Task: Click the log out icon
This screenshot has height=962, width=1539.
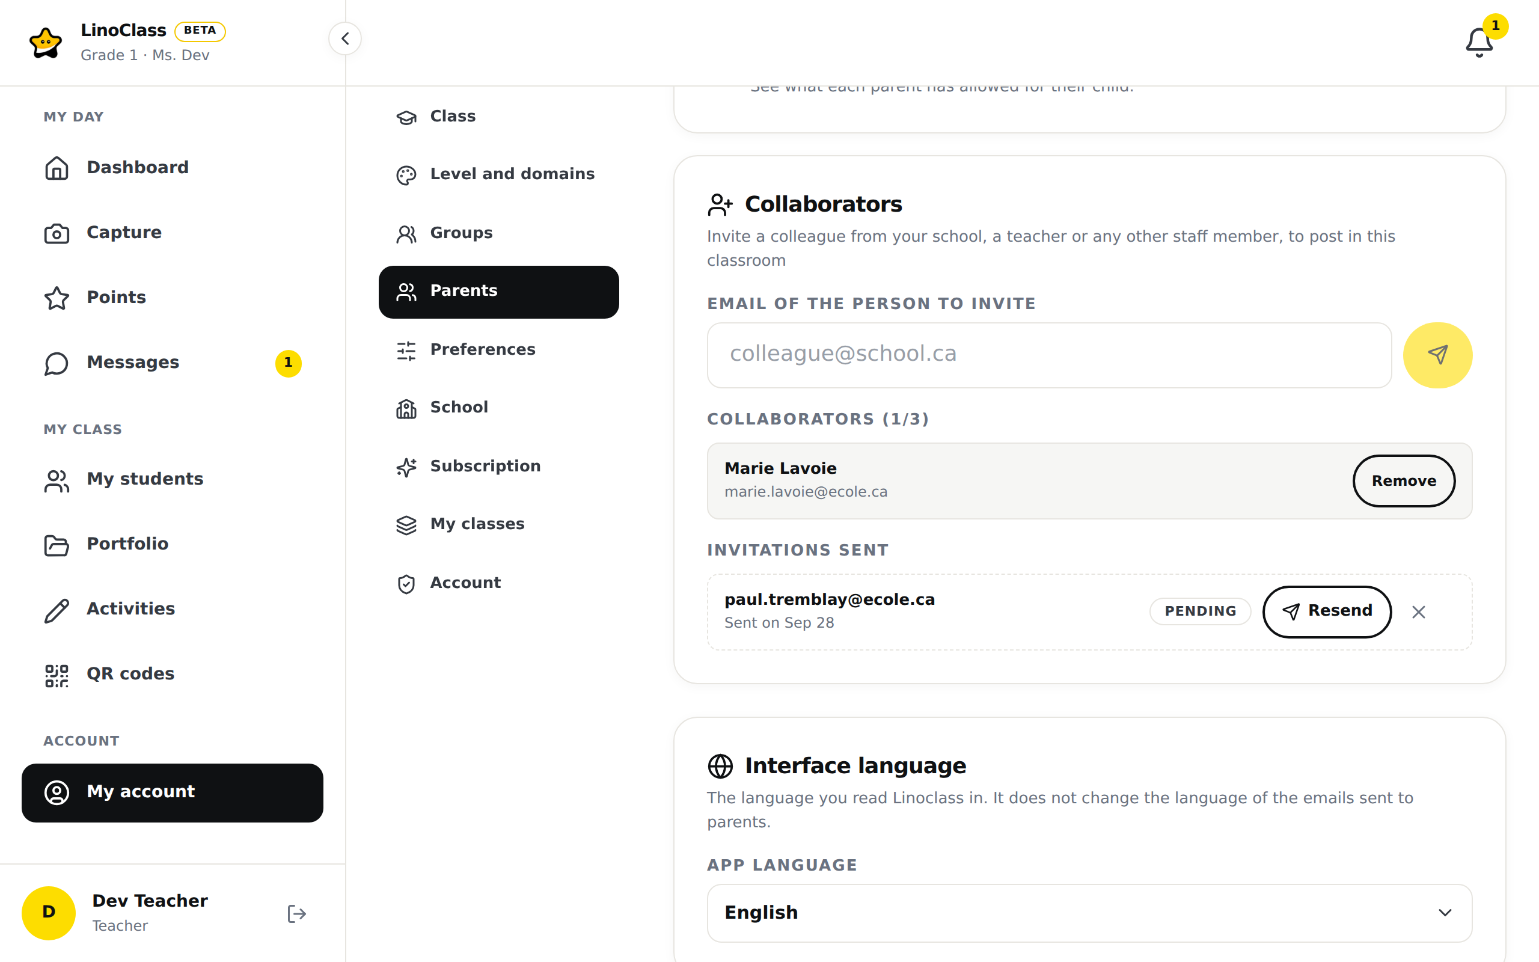Action: (296, 914)
